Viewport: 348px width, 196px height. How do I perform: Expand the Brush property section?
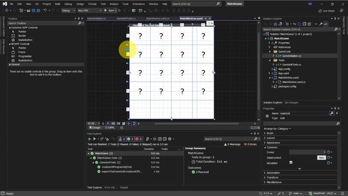pyautogui.click(x=265, y=133)
